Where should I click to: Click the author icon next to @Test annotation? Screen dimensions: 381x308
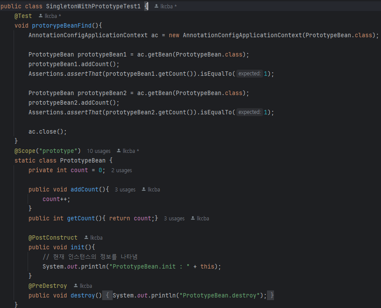click(x=41, y=16)
